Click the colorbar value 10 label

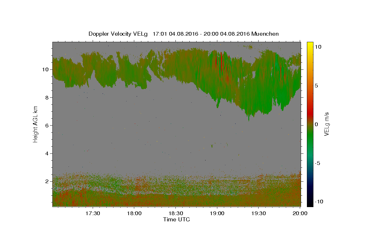(x=318, y=46)
